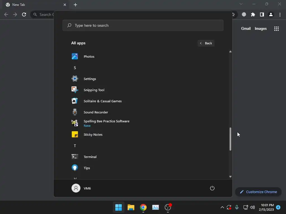This screenshot has height=214, width=286.
Task: Open Chrome extensions puzzle icon
Action: pos(253,14)
